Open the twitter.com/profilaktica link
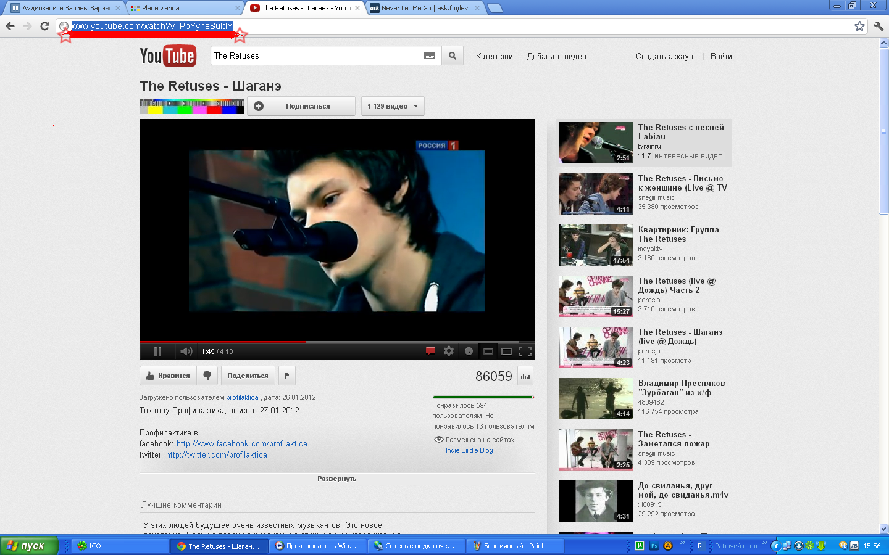The height and width of the screenshot is (555, 889). [217, 454]
